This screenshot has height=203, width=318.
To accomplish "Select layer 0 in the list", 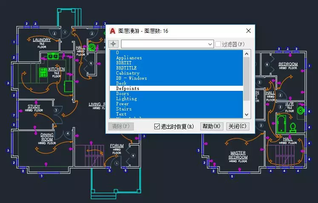I will (176, 52).
